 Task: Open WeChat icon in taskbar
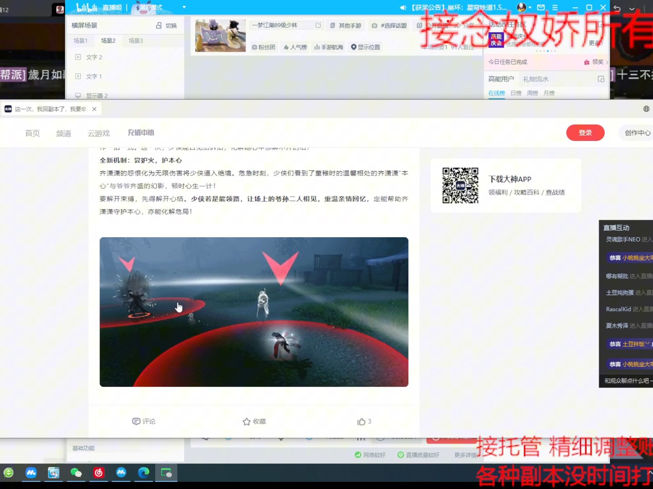pos(76,473)
